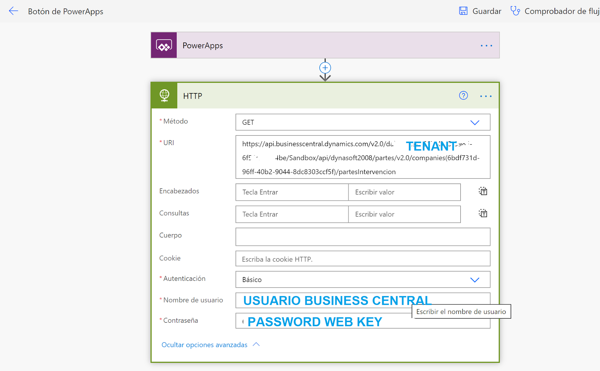
Task: Go back using the back arrow
Action: click(13, 11)
